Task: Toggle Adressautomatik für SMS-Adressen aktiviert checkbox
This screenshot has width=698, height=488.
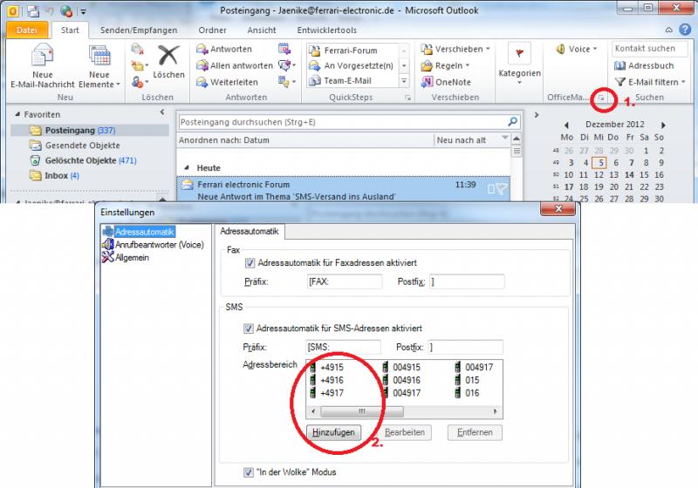Action: point(250,329)
